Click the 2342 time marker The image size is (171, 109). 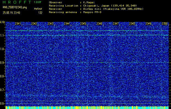coord(34,24)
